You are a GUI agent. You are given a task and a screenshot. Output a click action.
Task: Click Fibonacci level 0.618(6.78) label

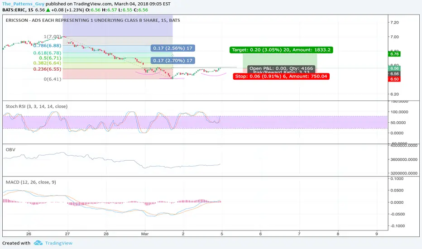pyautogui.click(x=47, y=53)
